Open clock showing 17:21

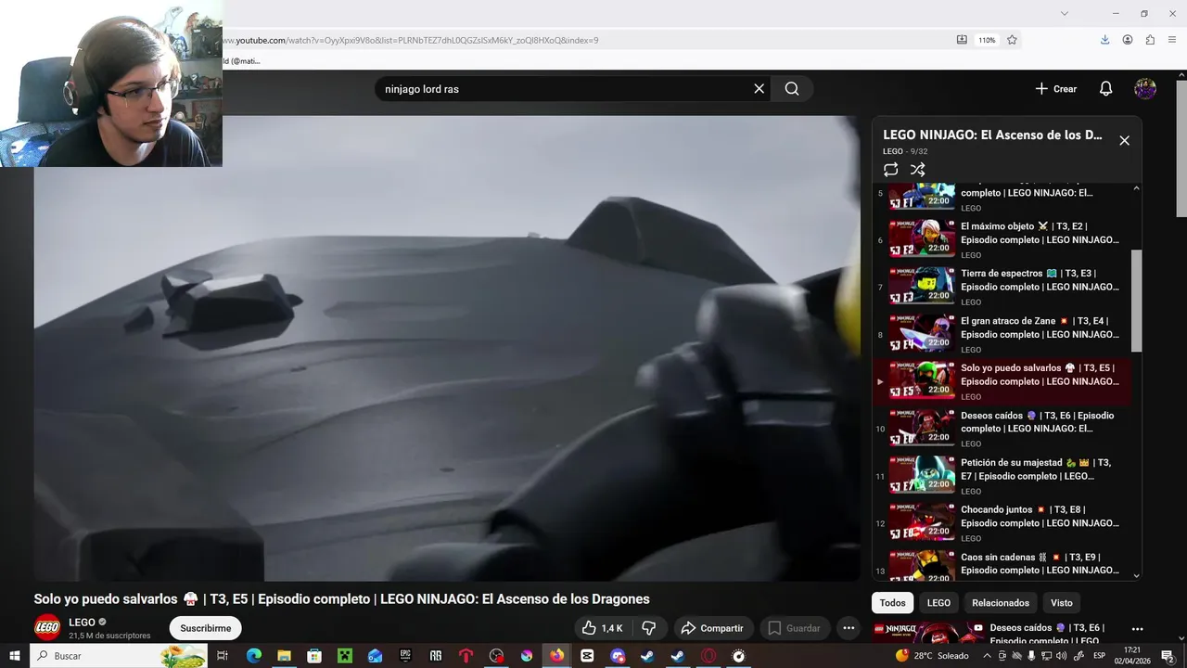click(x=1132, y=655)
